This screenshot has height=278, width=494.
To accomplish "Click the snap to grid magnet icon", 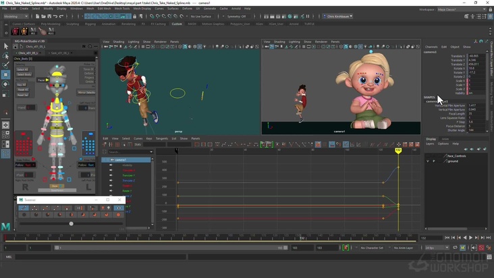I will click(152, 16).
